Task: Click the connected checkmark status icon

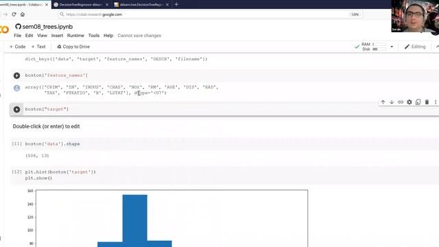Action: (x=357, y=47)
